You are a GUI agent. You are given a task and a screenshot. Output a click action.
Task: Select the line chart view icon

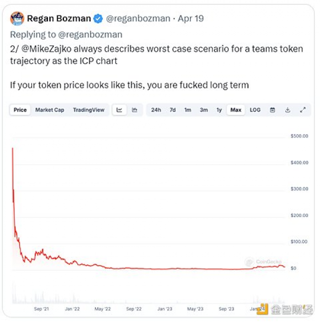point(119,110)
